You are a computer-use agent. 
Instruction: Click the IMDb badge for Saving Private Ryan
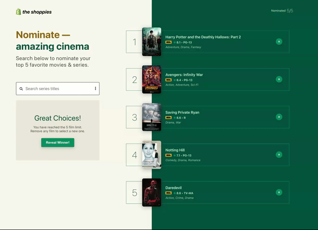[168, 118]
